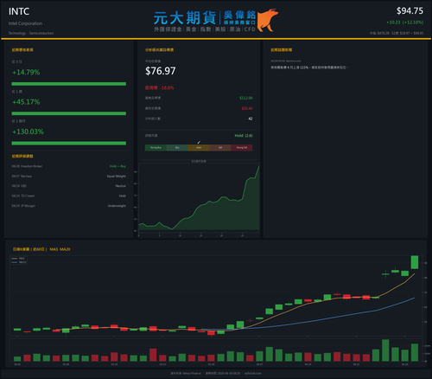This screenshot has width=432, height=379.
Task: Select the Strong Buy rating segment
Action: (156, 148)
